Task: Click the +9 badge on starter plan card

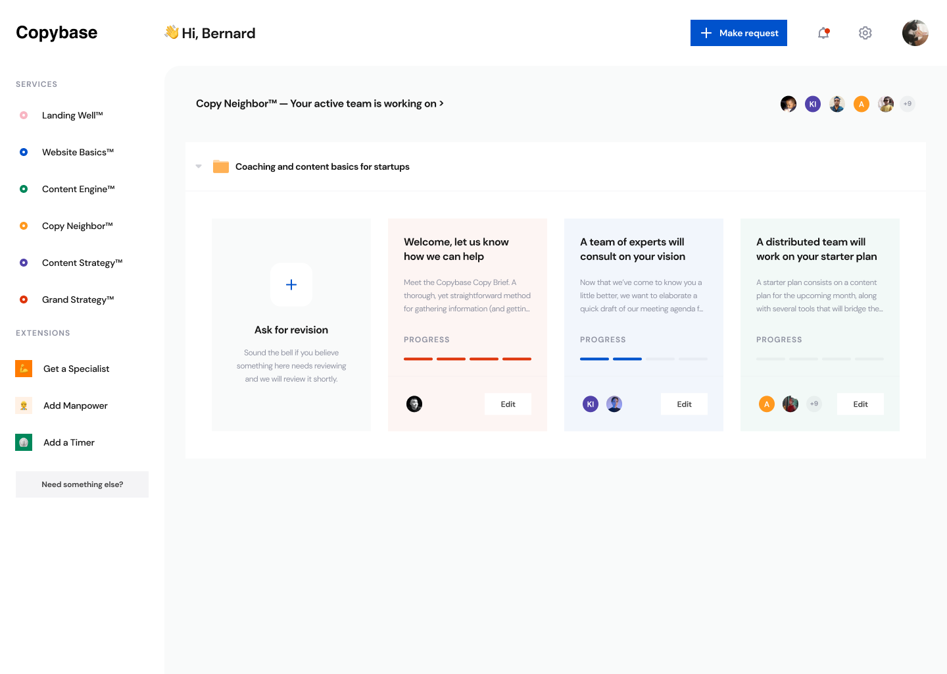Action: (814, 404)
